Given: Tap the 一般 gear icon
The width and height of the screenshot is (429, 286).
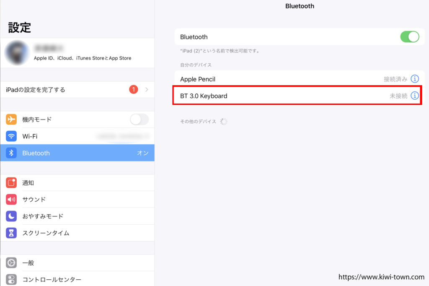Looking at the screenshot, I should pyautogui.click(x=11, y=263).
